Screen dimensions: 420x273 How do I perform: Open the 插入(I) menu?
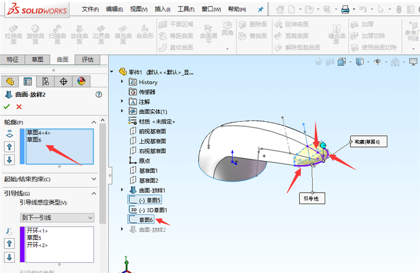tap(162, 9)
